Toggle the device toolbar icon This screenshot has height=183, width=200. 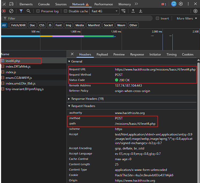pos(11,4)
